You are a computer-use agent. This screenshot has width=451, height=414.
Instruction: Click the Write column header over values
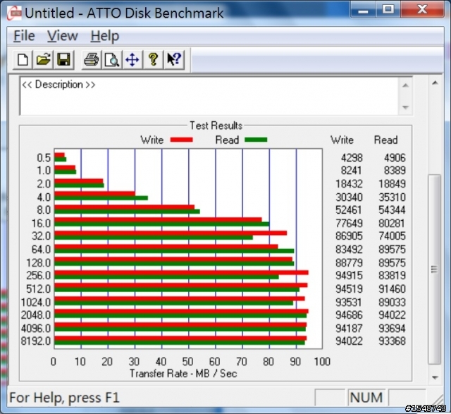[342, 140]
